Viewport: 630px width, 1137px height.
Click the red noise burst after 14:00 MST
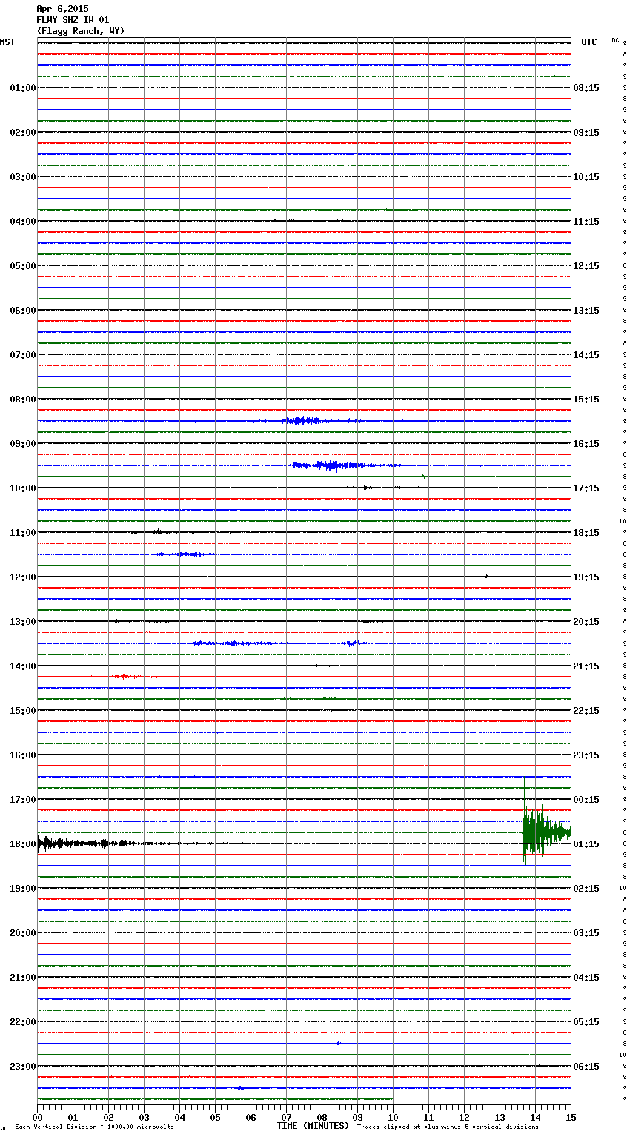tap(133, 677)
